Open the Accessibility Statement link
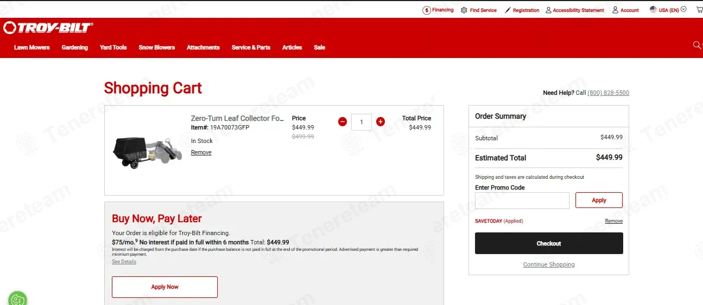703x305 pixels. 574,10
